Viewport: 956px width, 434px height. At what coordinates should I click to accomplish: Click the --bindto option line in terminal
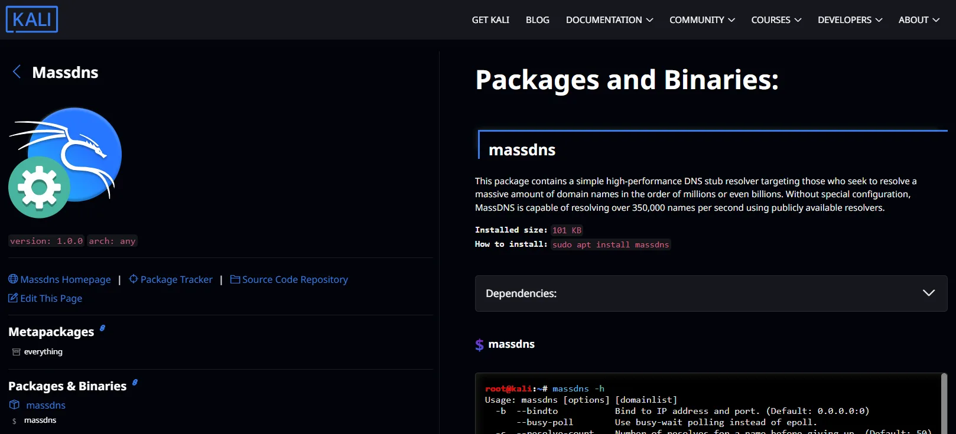[682, 411]
